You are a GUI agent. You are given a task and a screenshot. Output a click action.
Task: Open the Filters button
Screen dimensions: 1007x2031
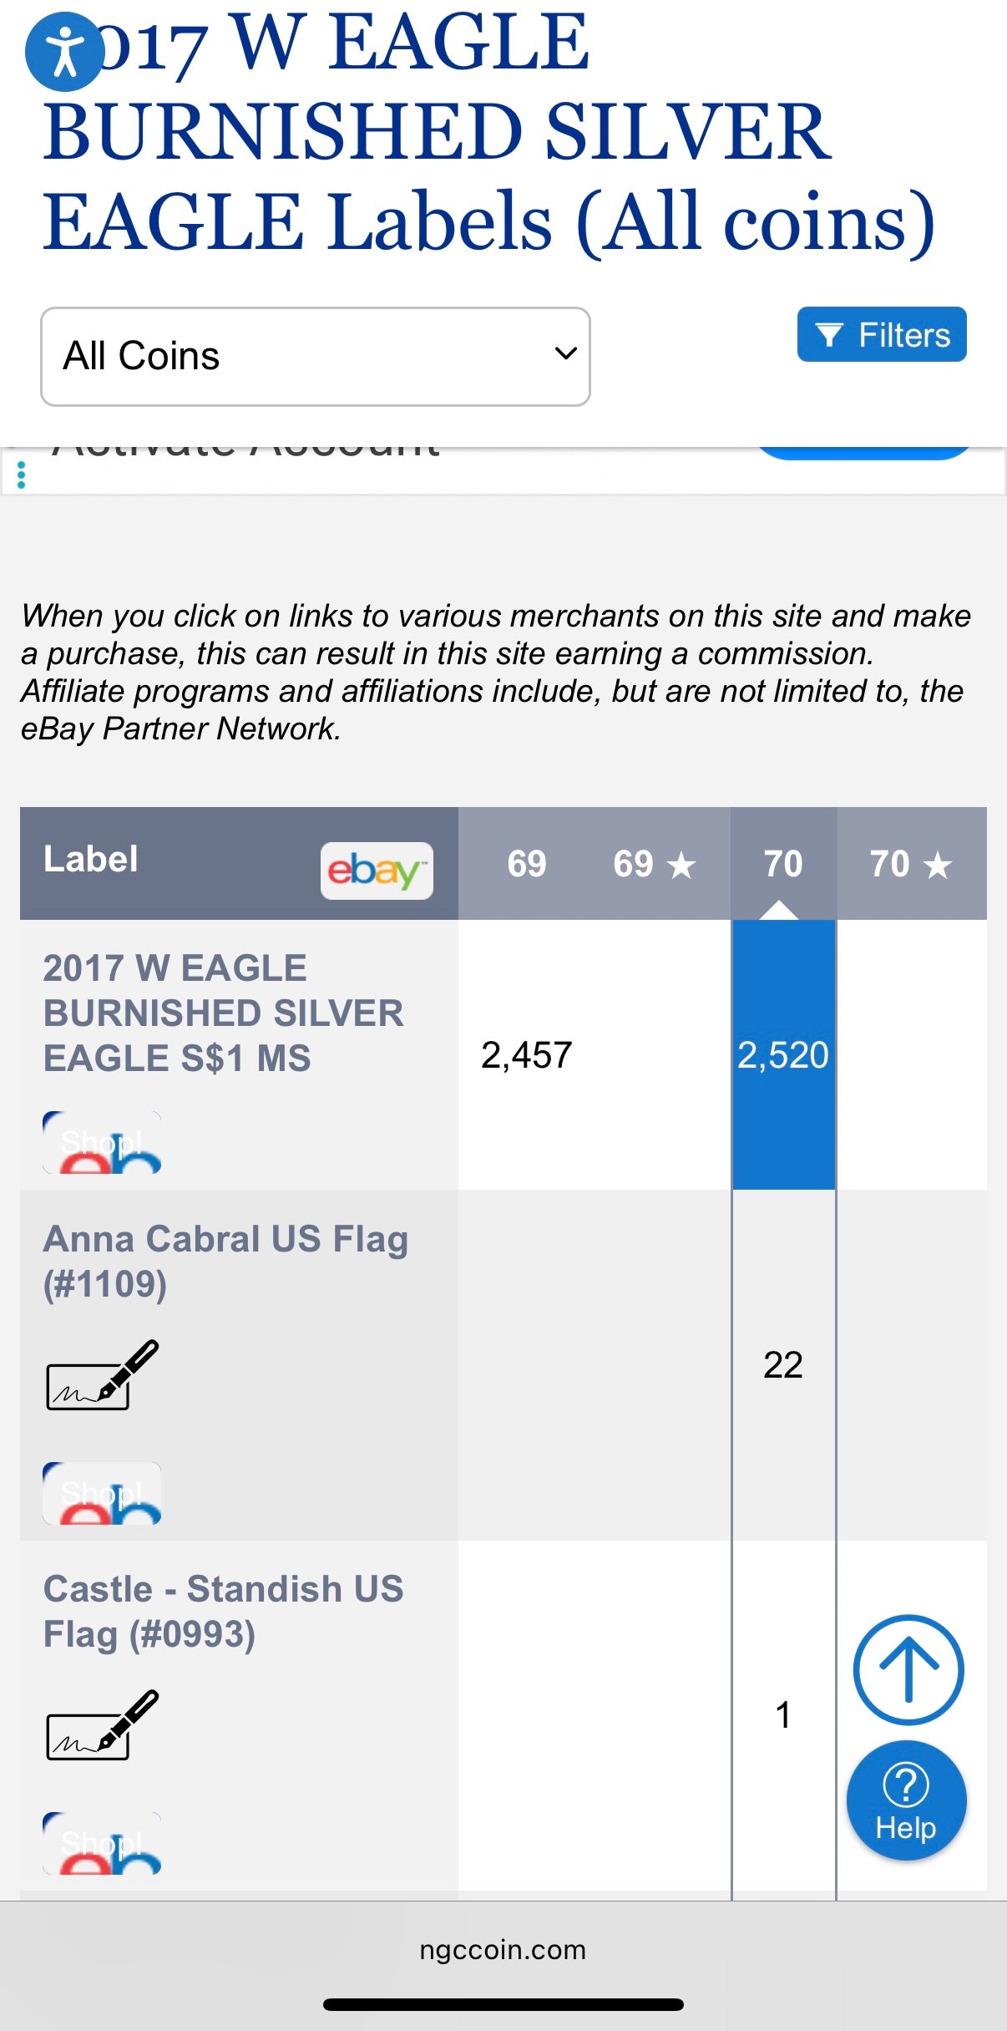[882, 335]
